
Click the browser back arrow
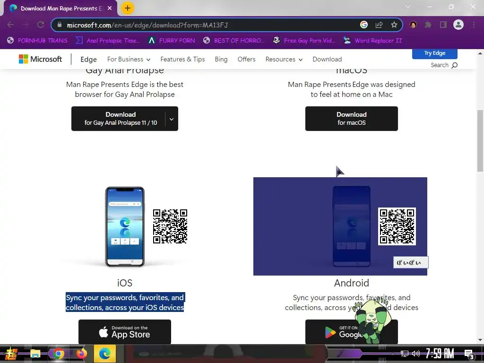tap(10, 25)
